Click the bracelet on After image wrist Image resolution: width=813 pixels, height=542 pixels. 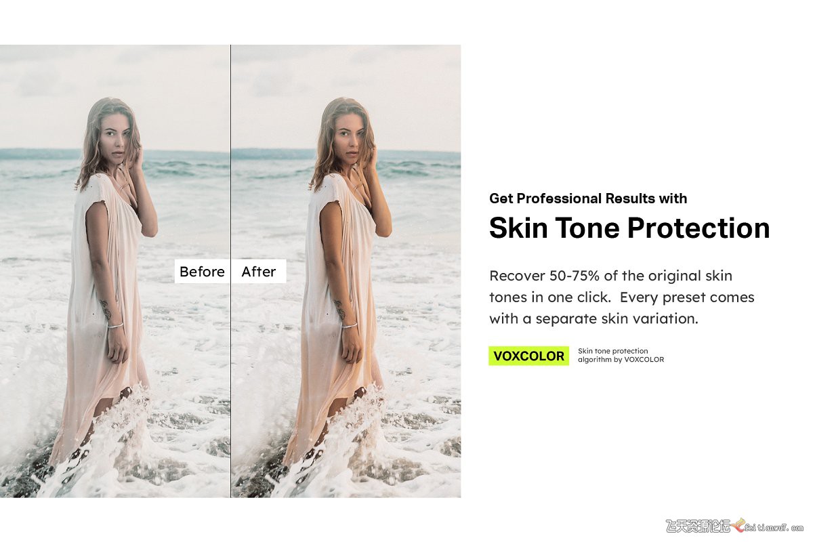(349, 325)
